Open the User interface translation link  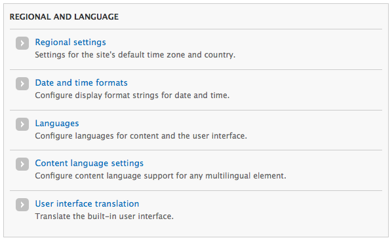(x=87, y=203)
